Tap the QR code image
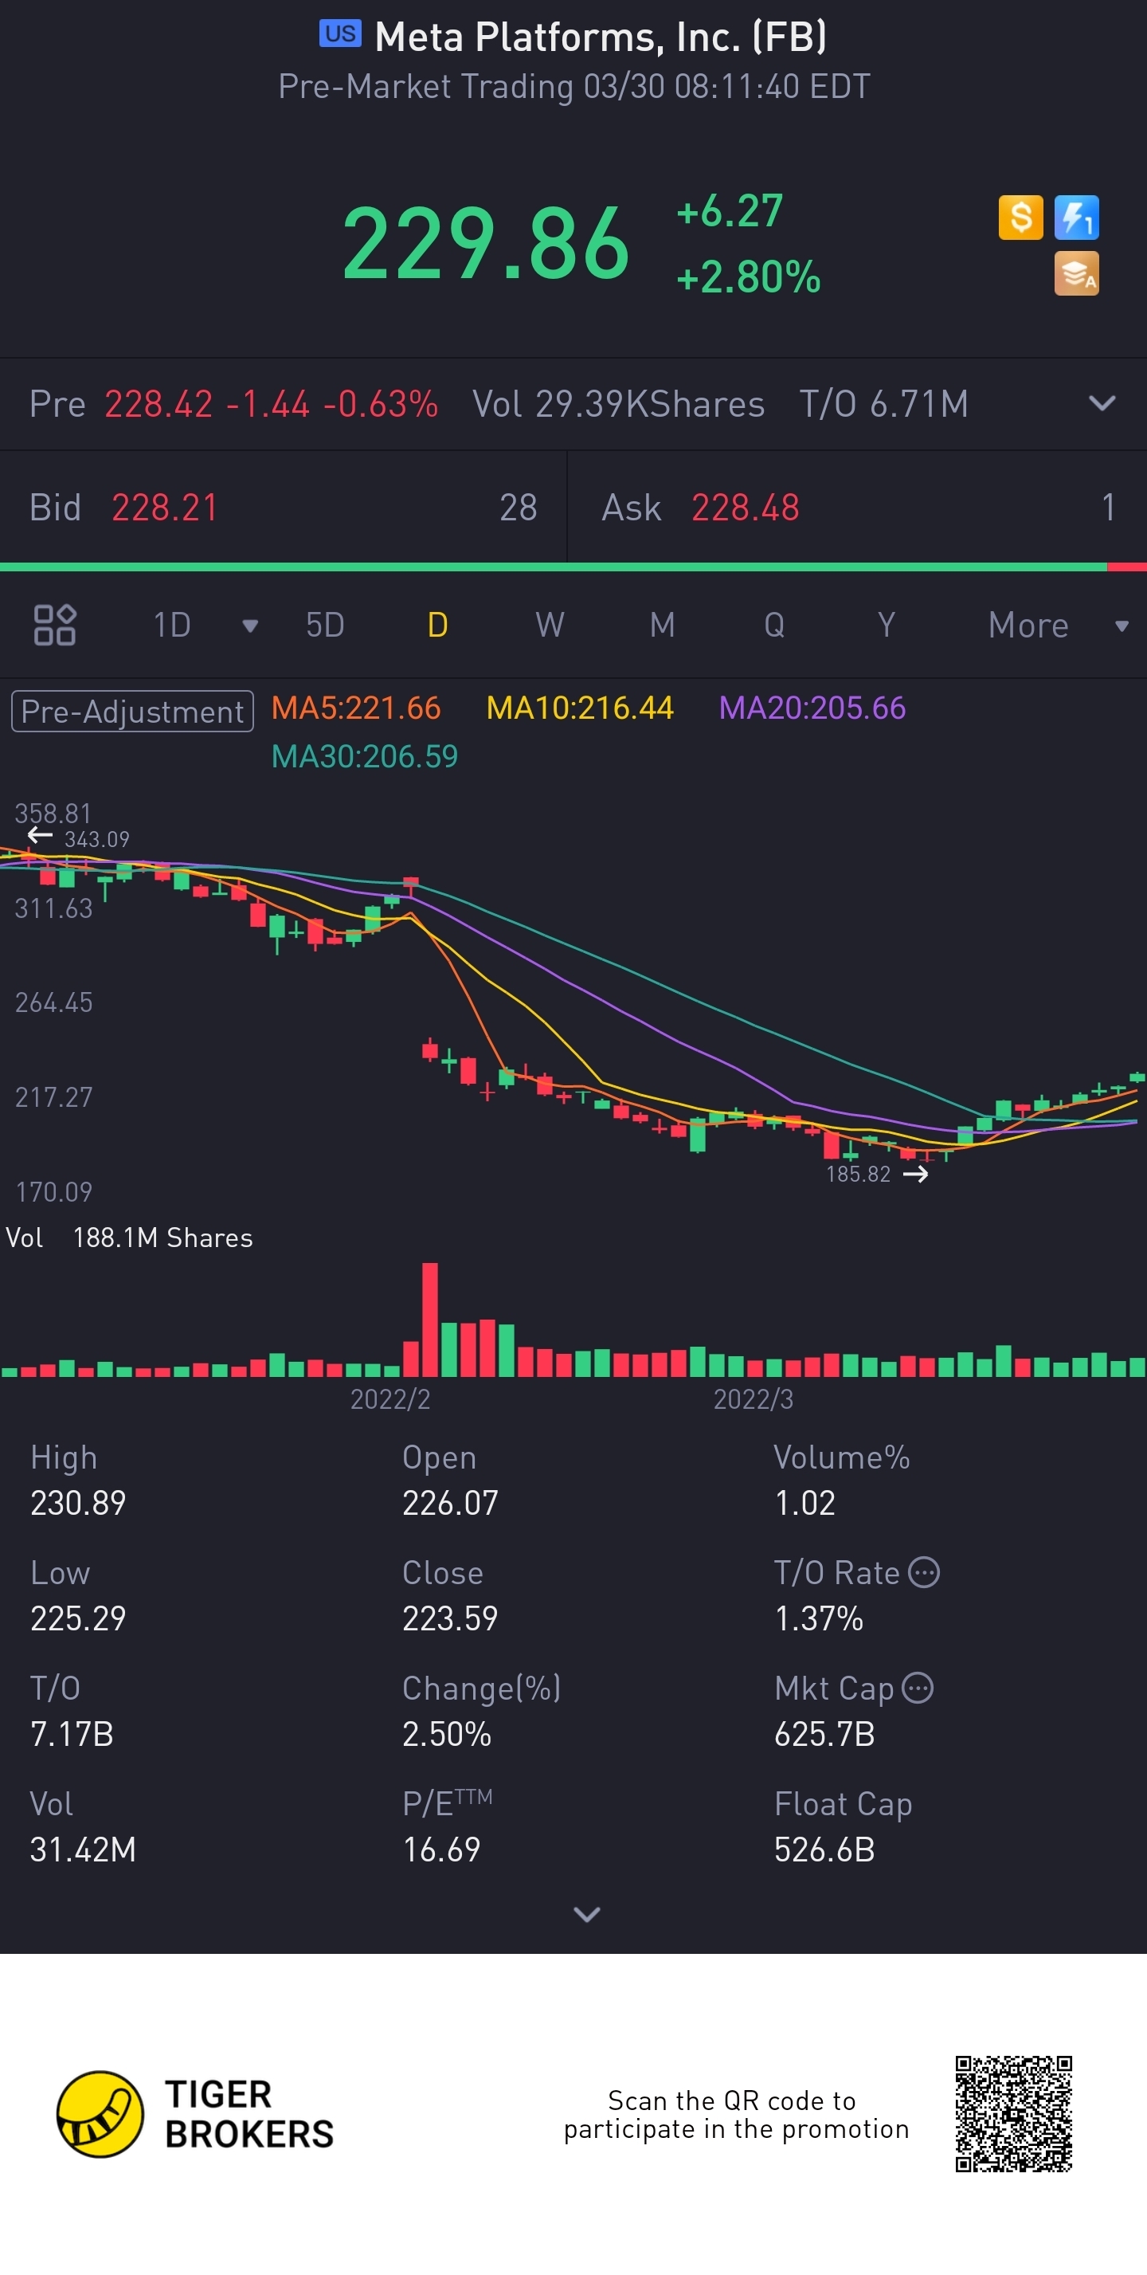The width and height of the screenshot is (1147, 2275). pos(1014,2114)
